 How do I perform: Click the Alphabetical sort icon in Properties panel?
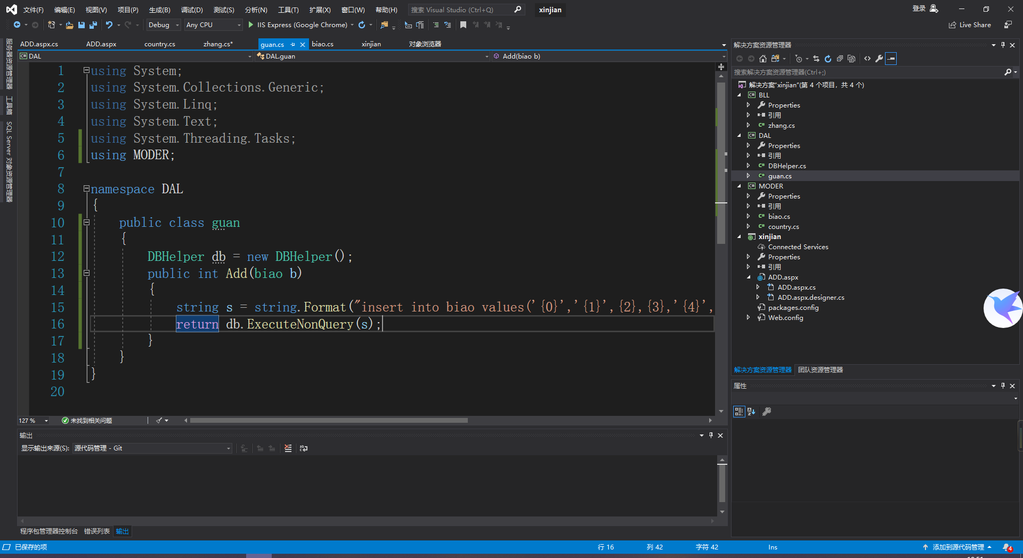click(x=751, y=411)
